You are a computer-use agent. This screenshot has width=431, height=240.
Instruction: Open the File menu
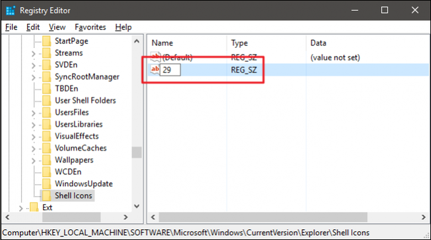click(x=11, y=27)
